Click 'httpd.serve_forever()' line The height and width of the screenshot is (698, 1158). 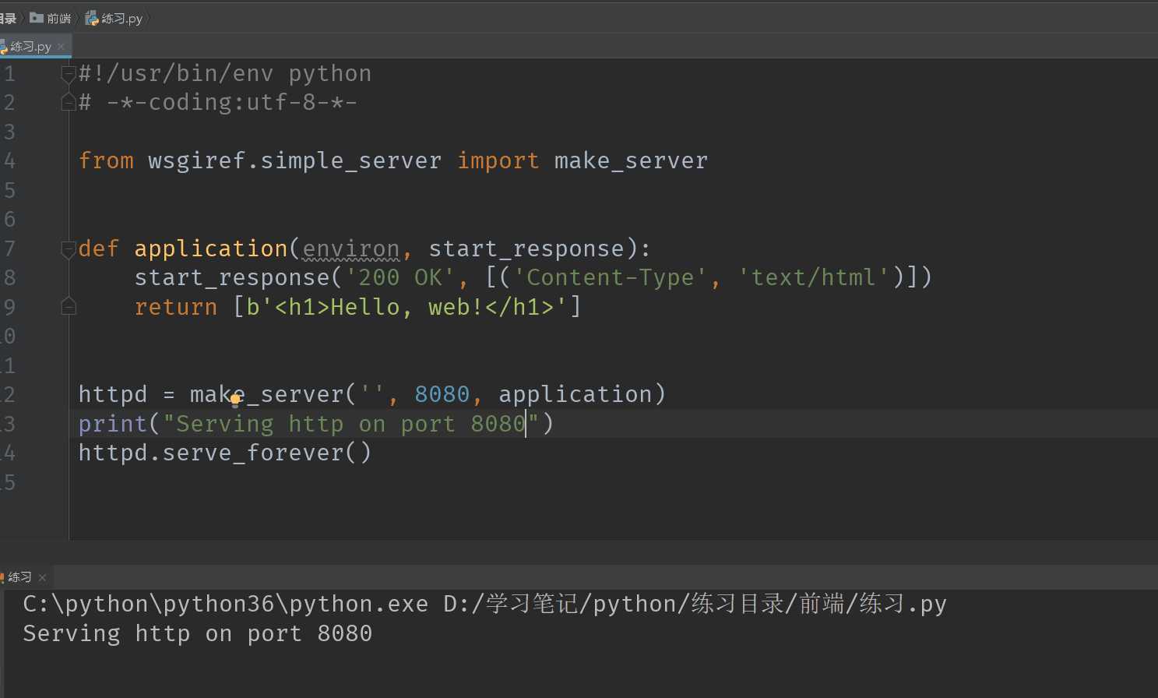(225, 453)
